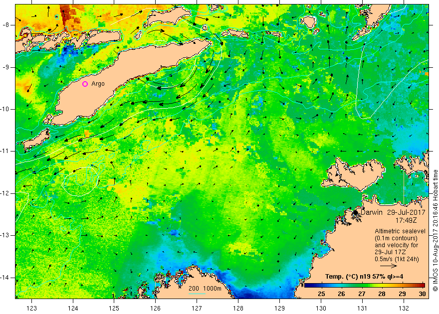Click the IMOS copyright vertical text

tap(436, 231)
